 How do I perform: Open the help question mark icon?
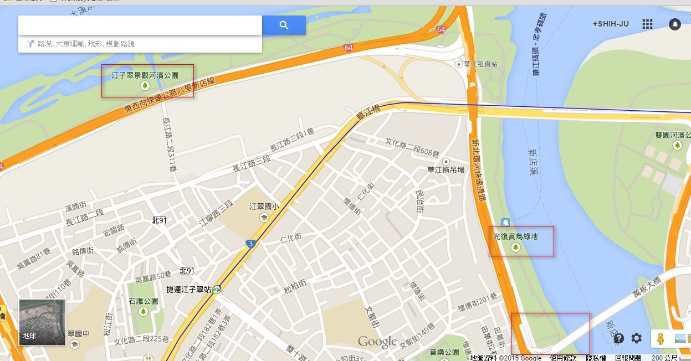[x=618, y=338]
